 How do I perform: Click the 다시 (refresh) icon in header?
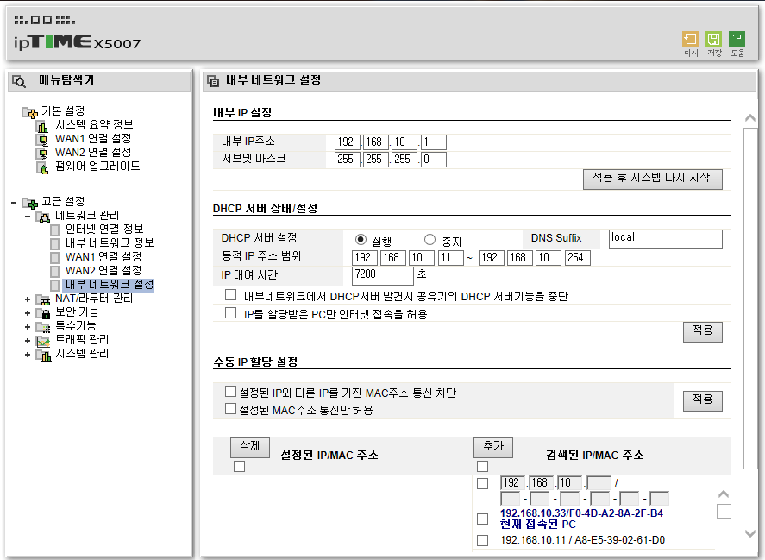coord(690,39)
